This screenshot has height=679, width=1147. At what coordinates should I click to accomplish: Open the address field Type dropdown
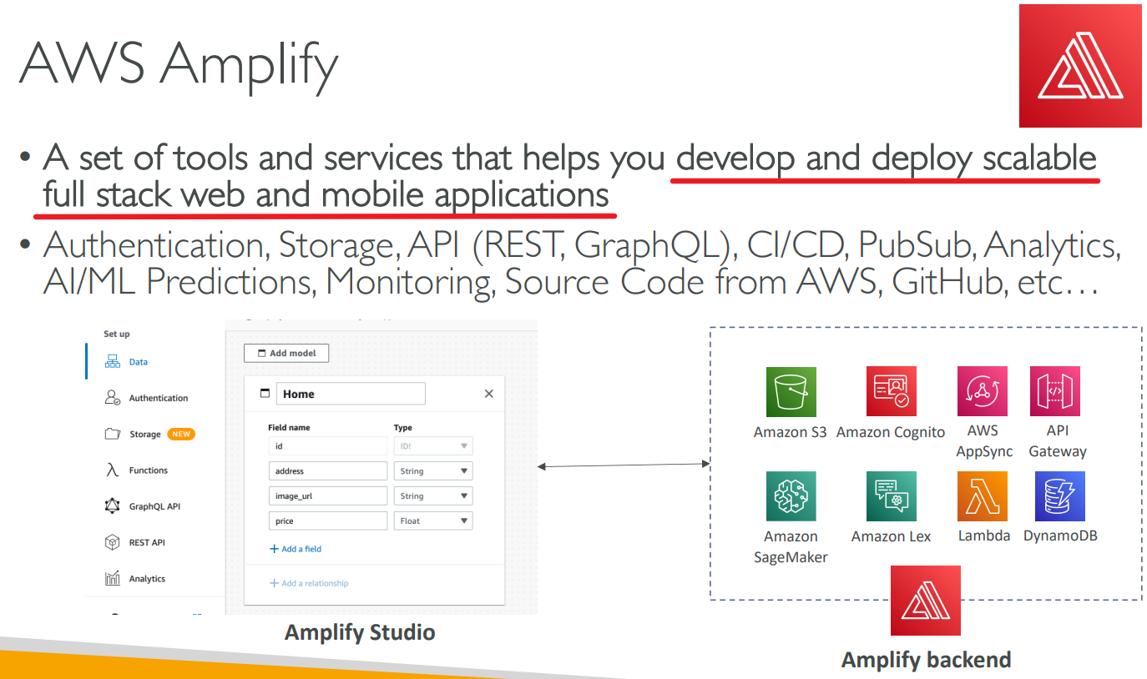(432, 471)
